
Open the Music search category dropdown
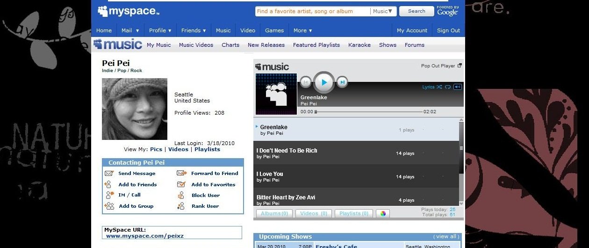pos(383,11)
